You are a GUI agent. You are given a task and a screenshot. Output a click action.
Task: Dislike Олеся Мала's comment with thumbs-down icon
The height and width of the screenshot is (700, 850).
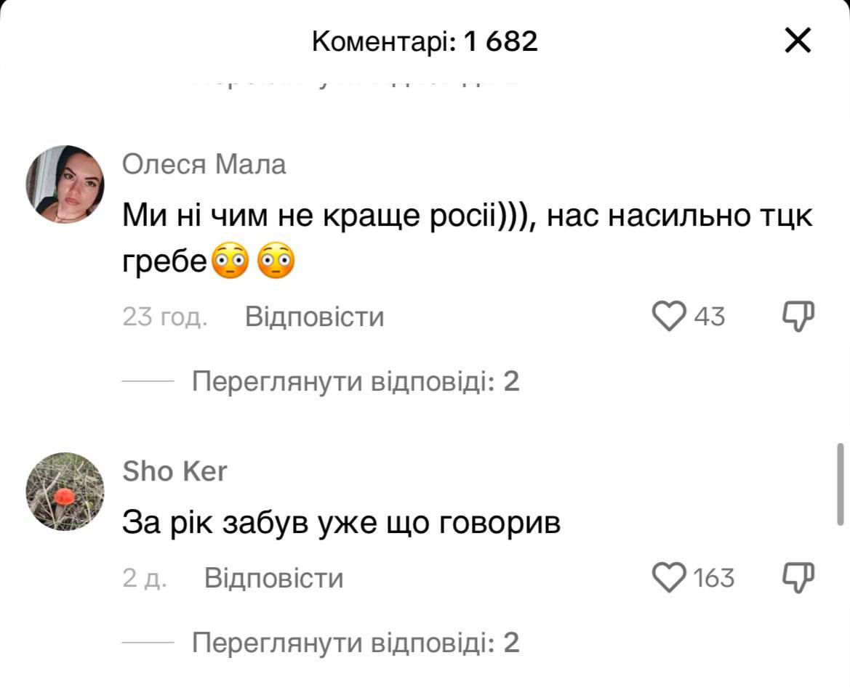pyautogui.click(x=798, y=317)
